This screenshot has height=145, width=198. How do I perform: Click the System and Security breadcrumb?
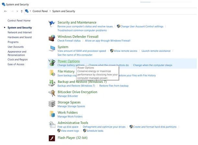[x=64, y=11]
